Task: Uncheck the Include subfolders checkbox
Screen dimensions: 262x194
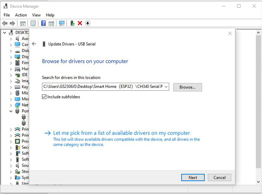Action: [44, 97]
